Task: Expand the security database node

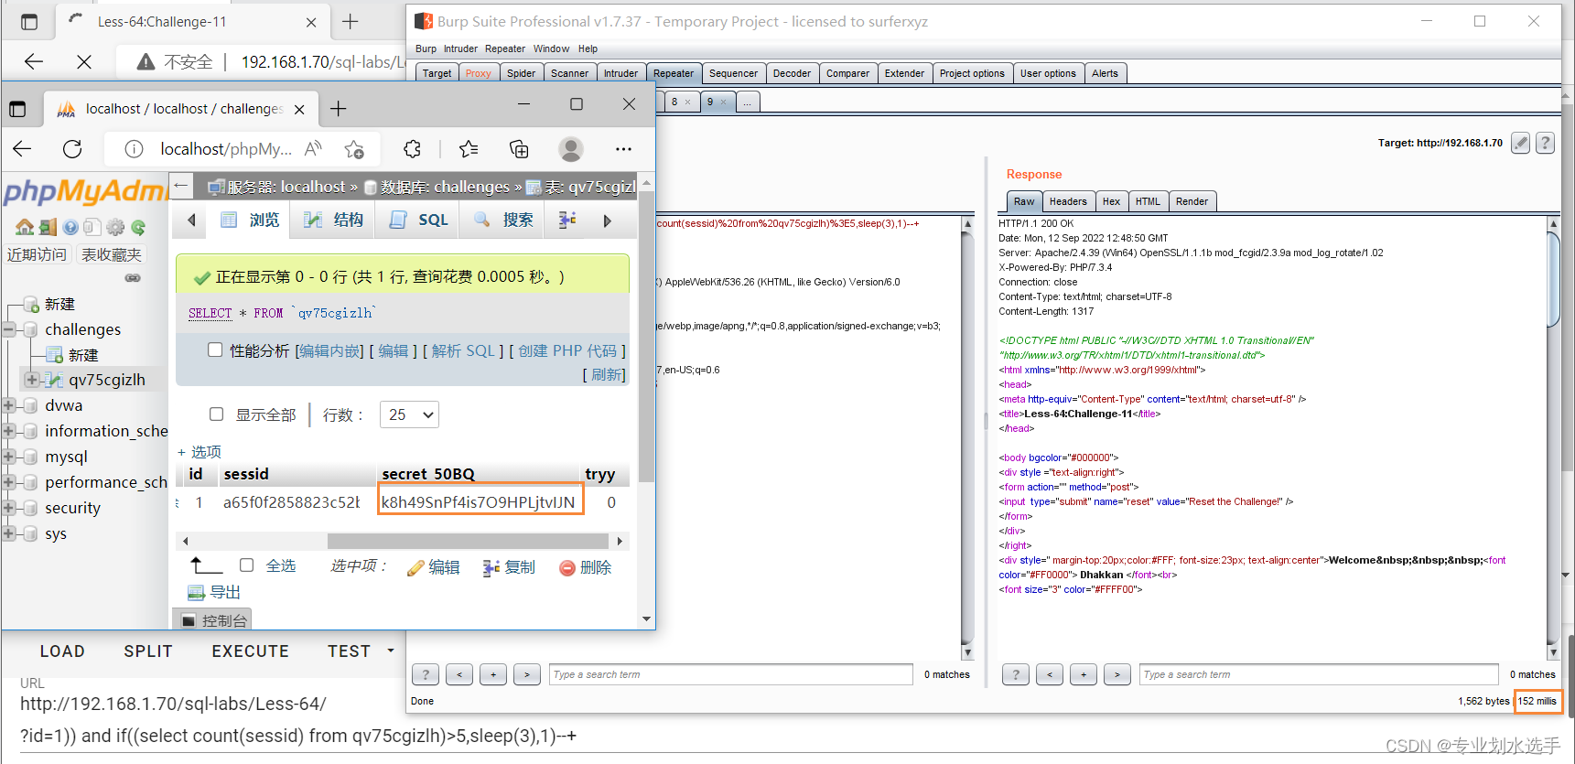Action: point(9,508)
